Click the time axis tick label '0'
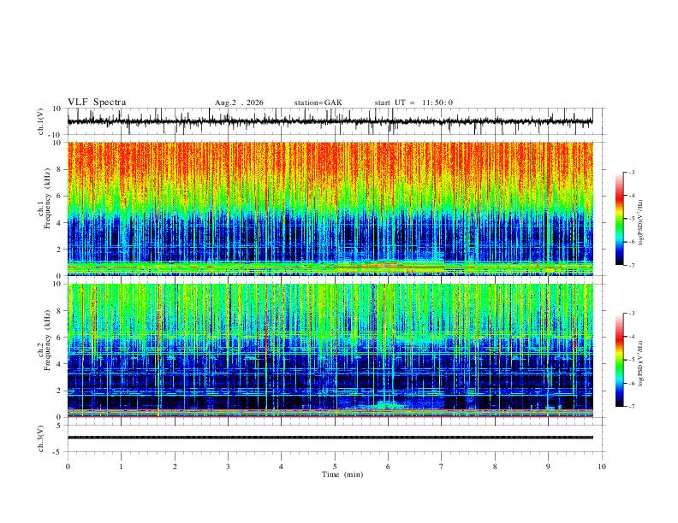 pyautogui.click(x=68, y=467)
